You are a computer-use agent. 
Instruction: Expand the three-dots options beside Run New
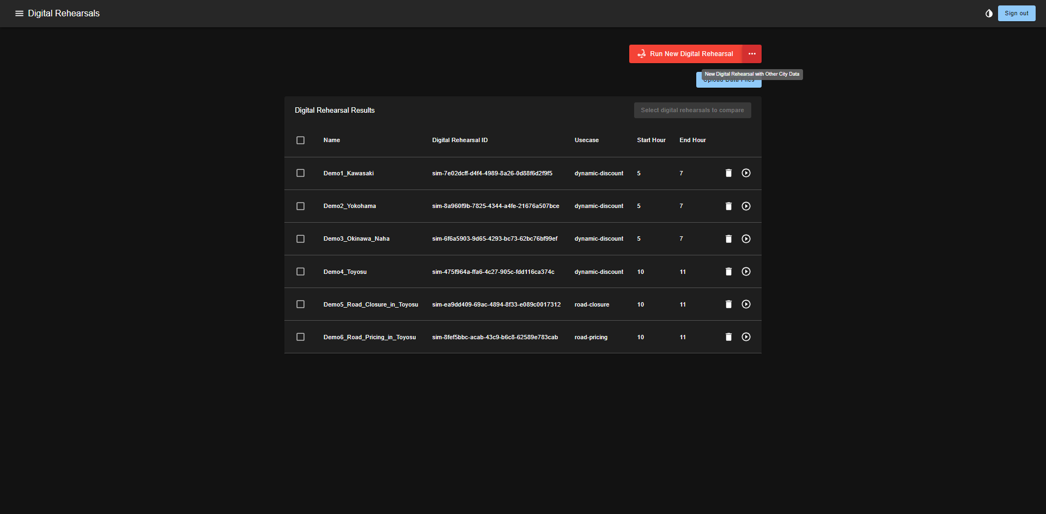point(752,54)
